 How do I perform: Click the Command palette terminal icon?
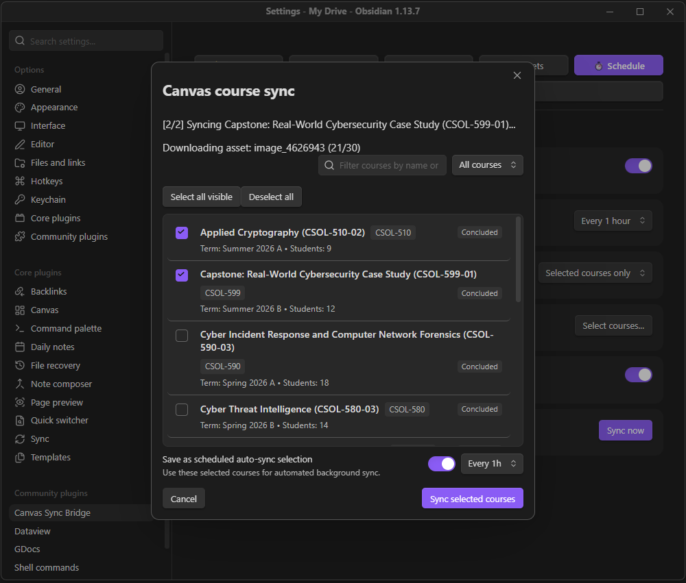pos(20,328)
